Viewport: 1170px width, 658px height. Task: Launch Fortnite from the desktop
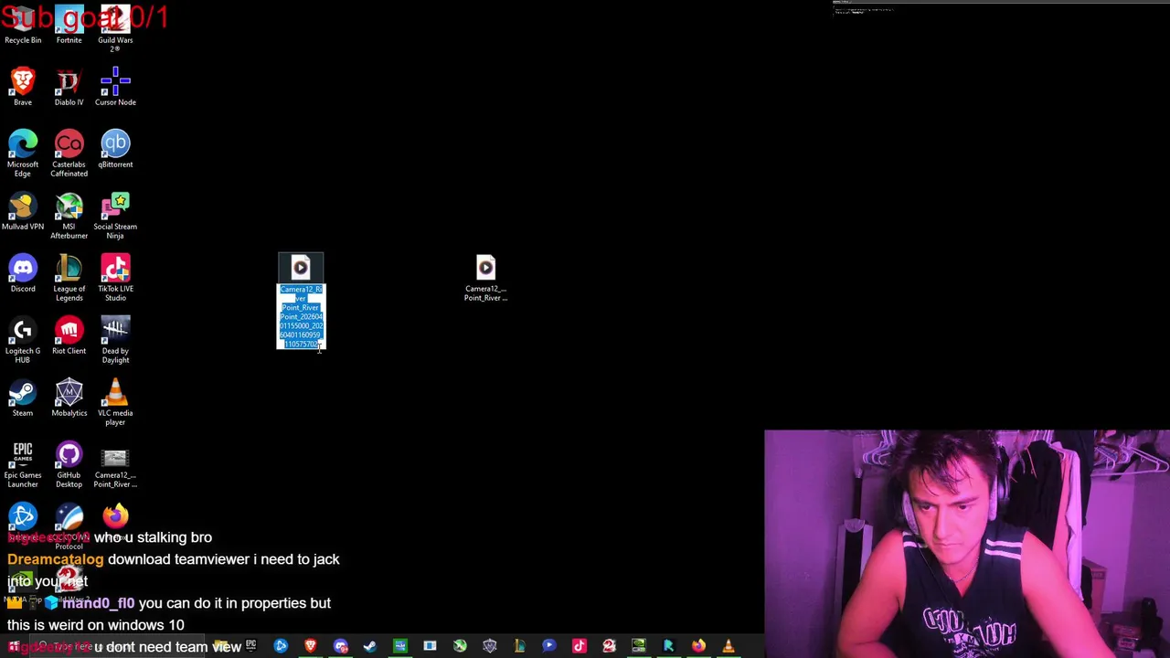69,25
